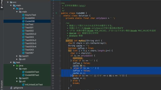Select the src folder icon
The image size is (161, 90).
pyautogui.click(x=11, y=2)
